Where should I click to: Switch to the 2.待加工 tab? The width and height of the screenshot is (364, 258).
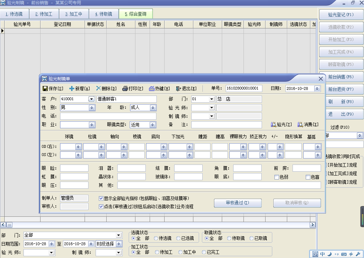click(x=44, y=14)
